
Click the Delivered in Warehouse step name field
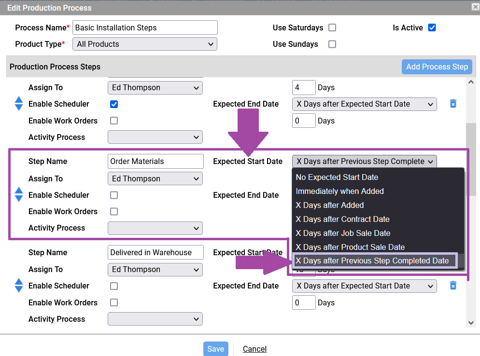[x=155, y=252]
